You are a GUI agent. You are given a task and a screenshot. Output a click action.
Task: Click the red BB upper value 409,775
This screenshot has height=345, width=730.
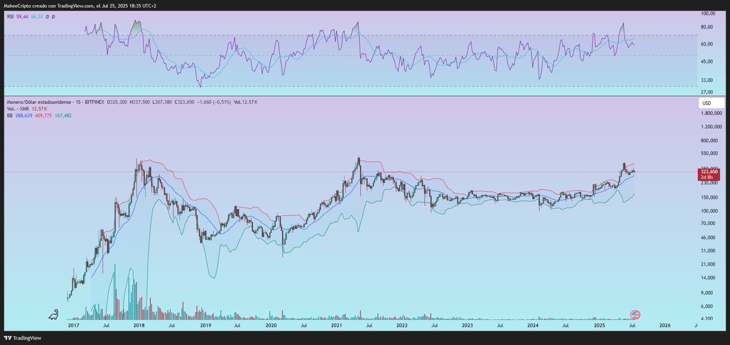[43, 116]
